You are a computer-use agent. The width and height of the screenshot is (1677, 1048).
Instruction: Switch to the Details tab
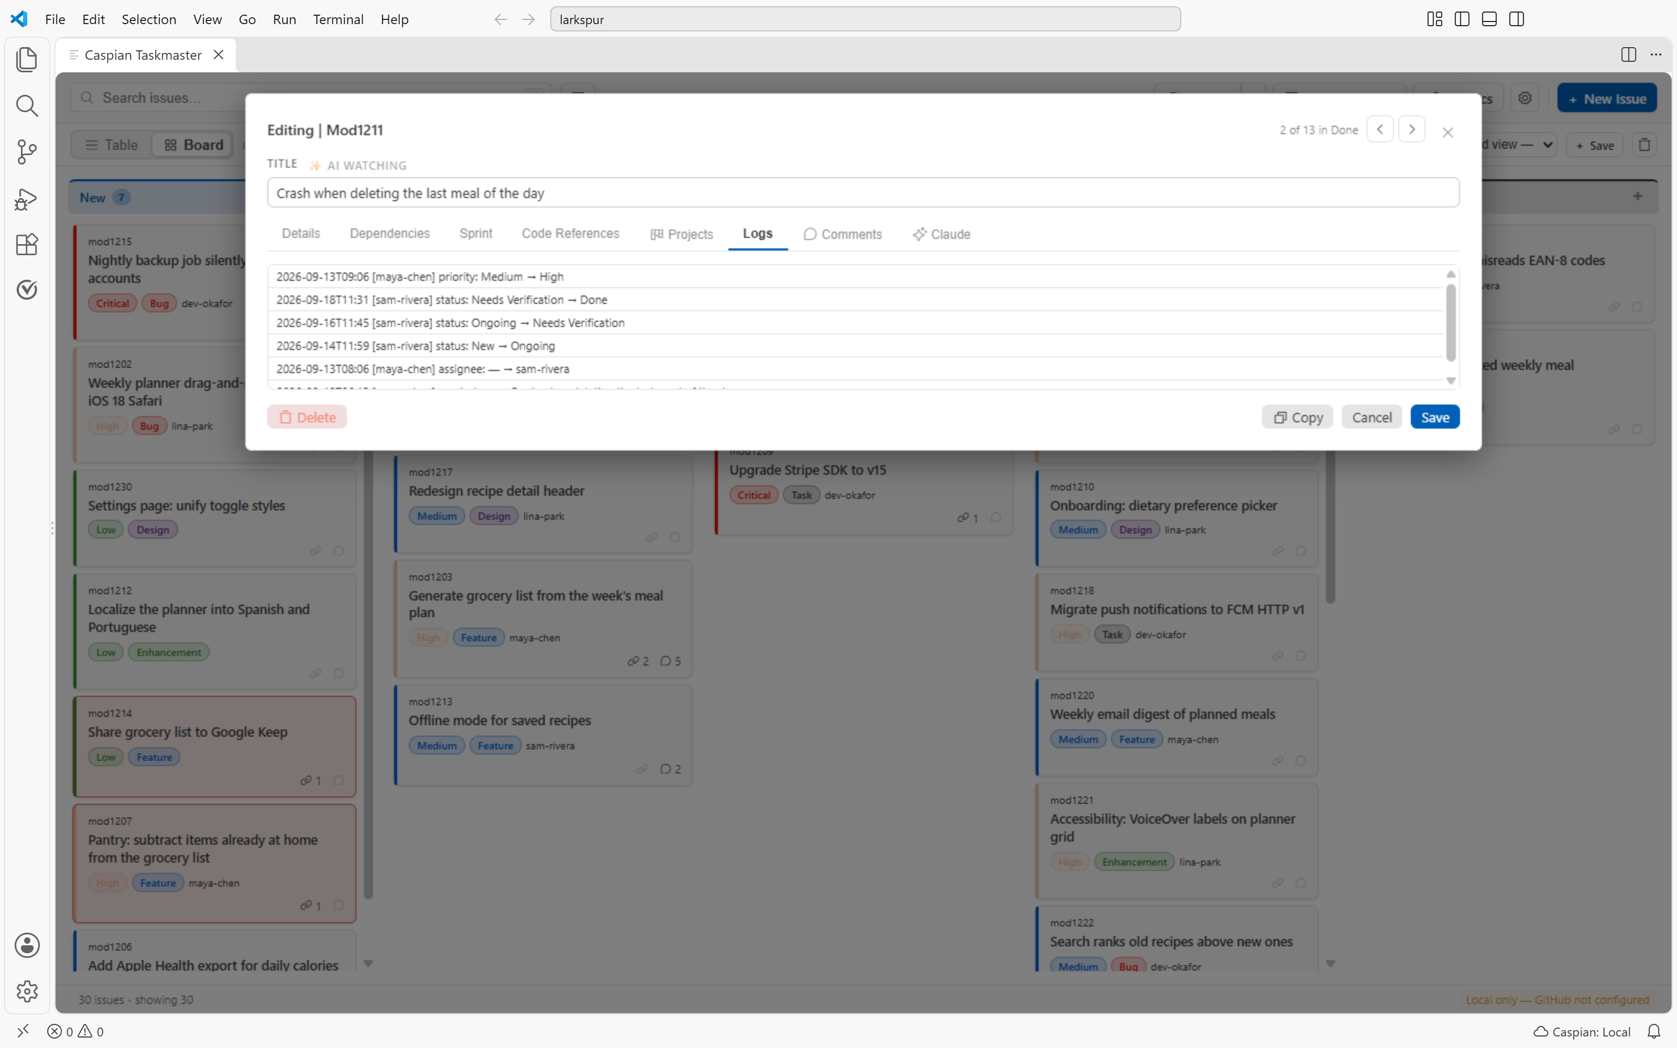pyautogui.click(x=301, y=234)
